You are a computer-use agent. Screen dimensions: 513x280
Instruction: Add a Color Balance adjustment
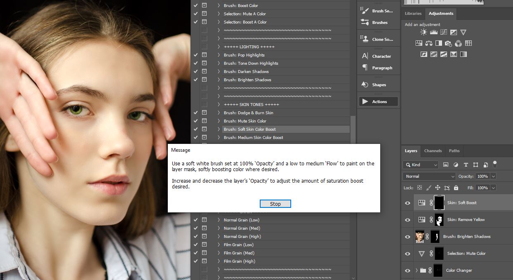[x=428, y=43]
